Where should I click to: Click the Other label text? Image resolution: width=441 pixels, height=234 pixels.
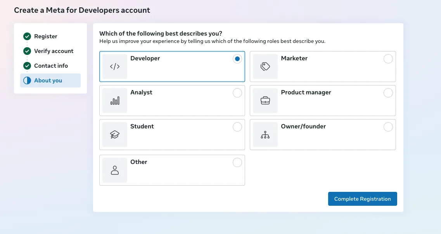click(x=138, y=162)
